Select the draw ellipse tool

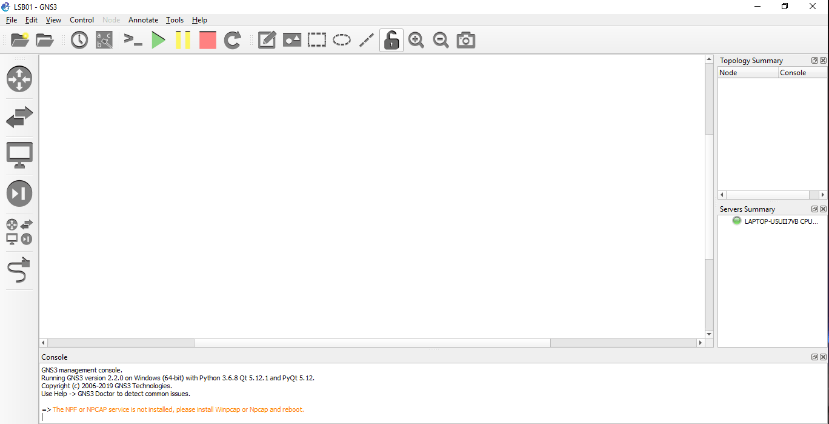coord(342,41)
